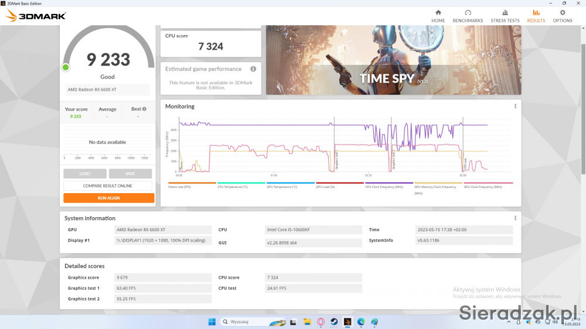Go to the Home tab
Screen dimensions: 586x329
438,16
